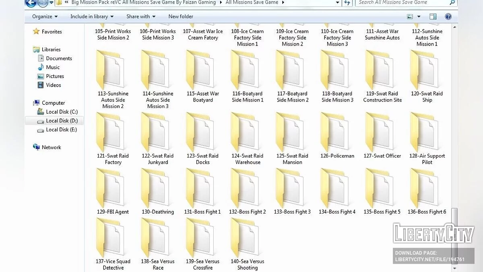Expand the Organize dropdown menu
This screenshot has height=272, width=483.
tap(45, 17)
